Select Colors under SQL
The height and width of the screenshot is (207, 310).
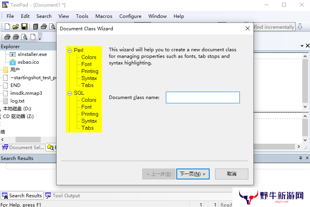(x=89, y=100)
